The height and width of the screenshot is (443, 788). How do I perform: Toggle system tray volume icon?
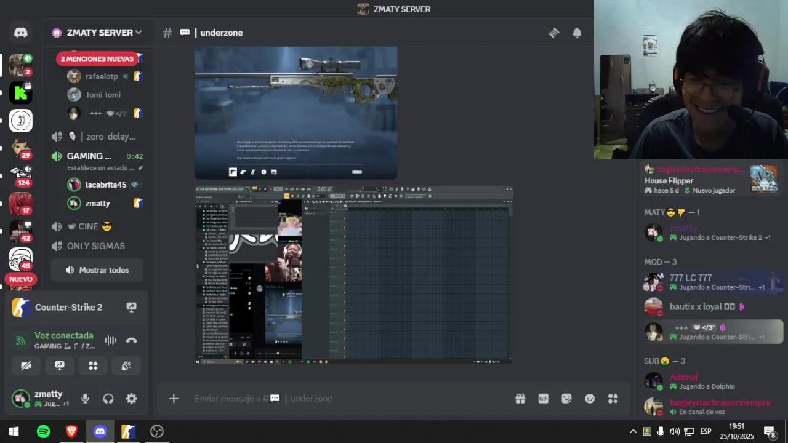[x=675, y=431]
